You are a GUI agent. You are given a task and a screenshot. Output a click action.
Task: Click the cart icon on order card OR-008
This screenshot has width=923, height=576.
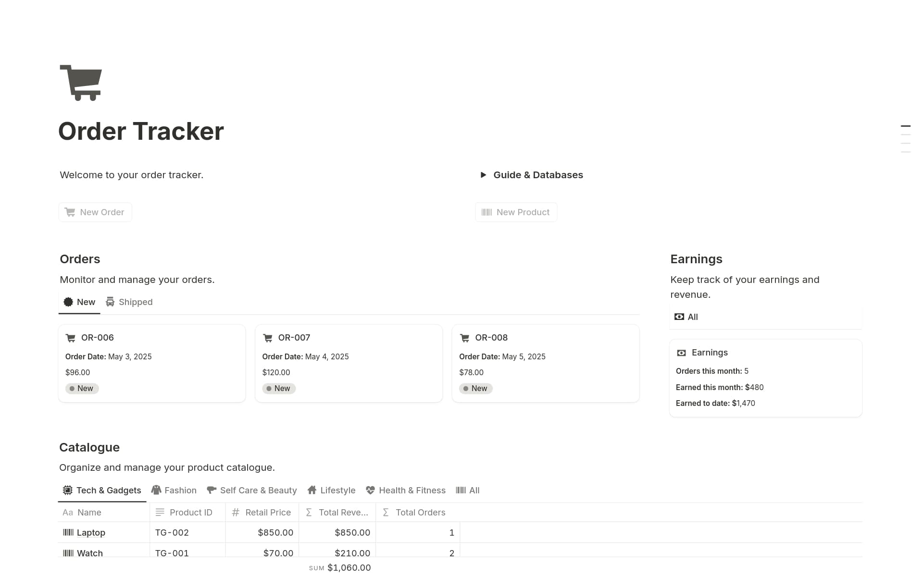tap(464, 338)
